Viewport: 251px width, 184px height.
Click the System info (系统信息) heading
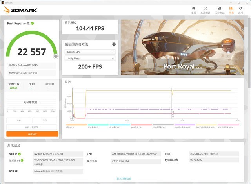point(14,145)
